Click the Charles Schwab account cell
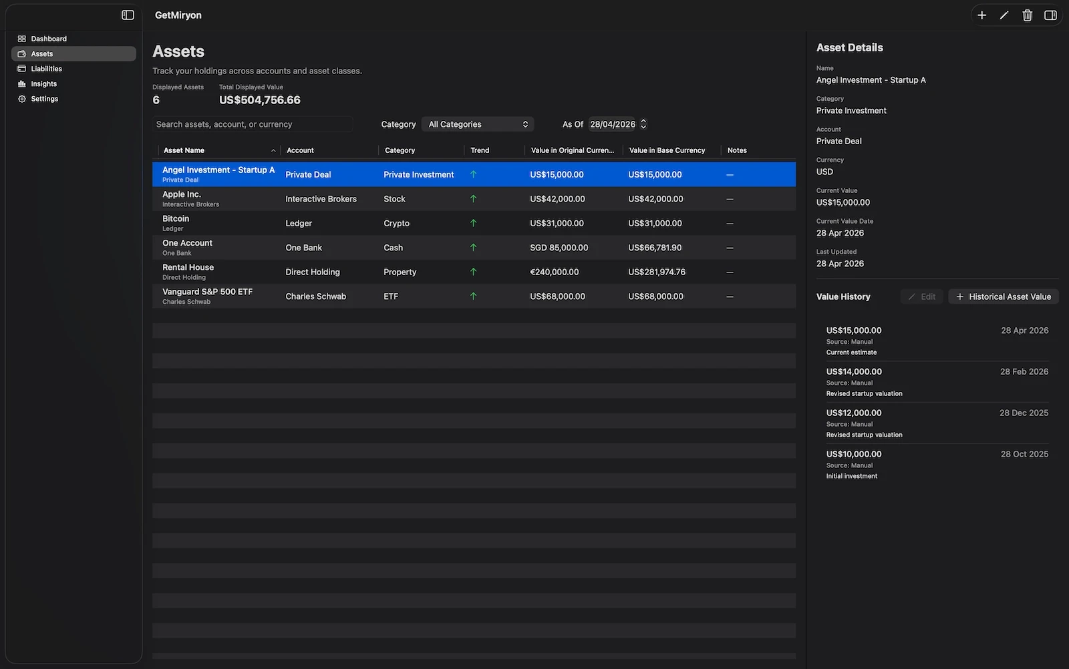Image resolution: width=1069 pixels, height=669 pixels. coord(315,296)
